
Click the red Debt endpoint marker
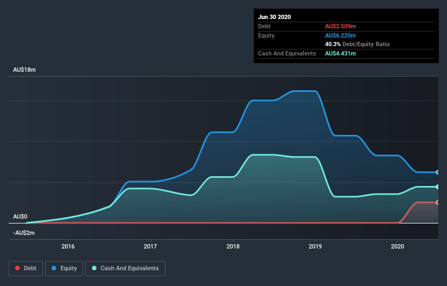click(438, 203)
